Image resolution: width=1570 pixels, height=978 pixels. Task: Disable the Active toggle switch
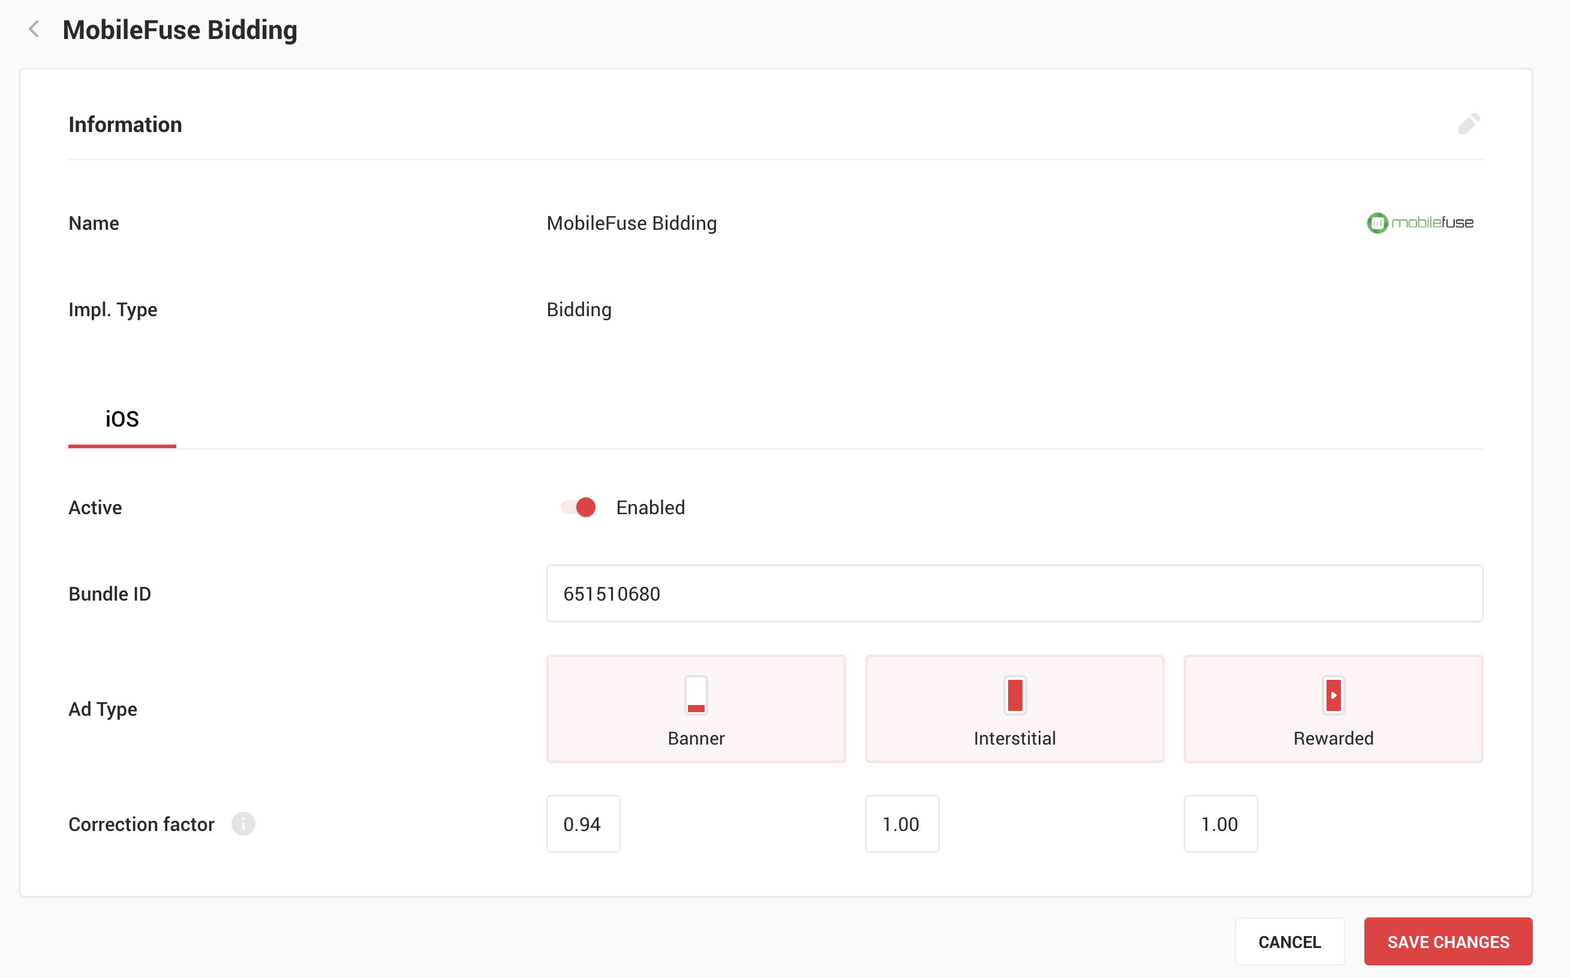[x=579, y=507]
